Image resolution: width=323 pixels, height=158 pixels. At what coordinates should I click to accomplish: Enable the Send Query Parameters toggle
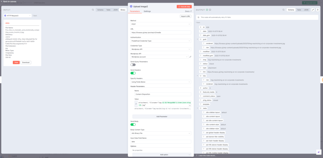(x=133, y=65)
